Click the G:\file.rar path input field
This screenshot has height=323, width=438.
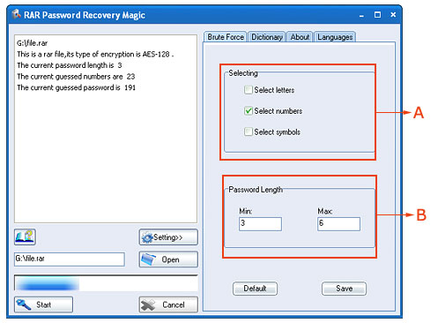pos(70,259)
